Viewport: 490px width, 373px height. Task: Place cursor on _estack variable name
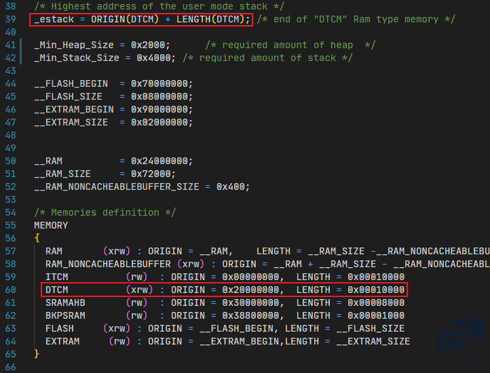click(x=54, y=20)
